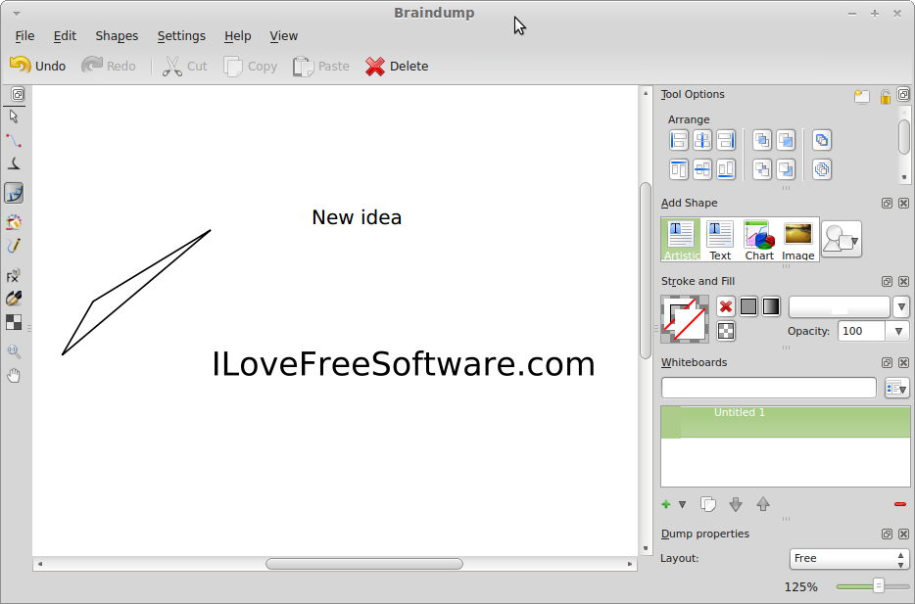Choose the checkerboard pattern editing tool in toolbox
Viewport: 915px width, 604px height.
pos(14,322)
